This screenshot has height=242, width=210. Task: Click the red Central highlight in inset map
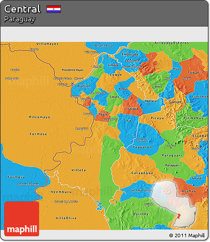tap(179, 216)
